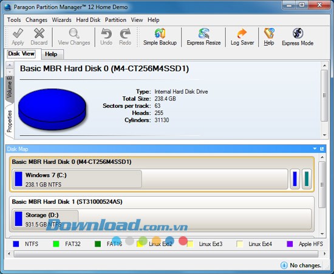
Task: Select Basic MBR Hard Disk 1 header
Action: [67, 202]
